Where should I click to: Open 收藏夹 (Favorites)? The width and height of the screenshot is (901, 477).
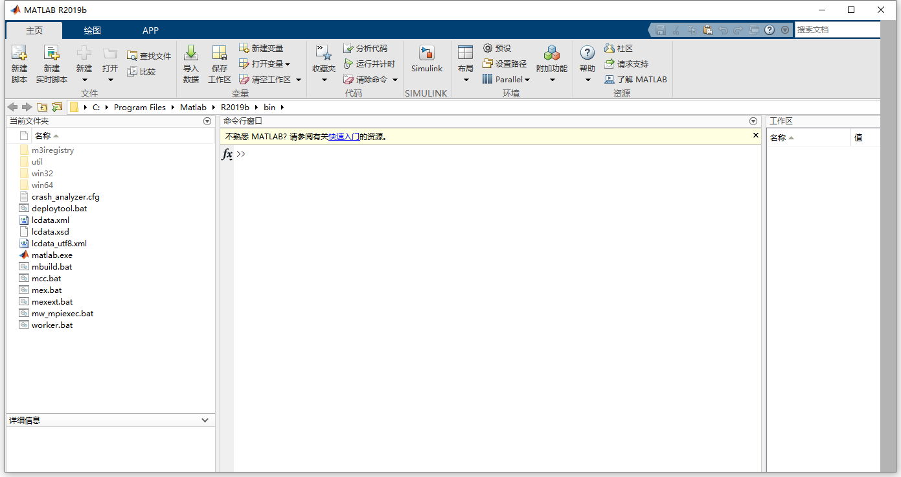[324, 64]
